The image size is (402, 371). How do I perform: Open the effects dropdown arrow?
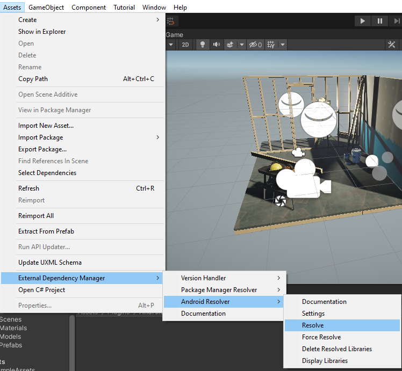point(241,45)
